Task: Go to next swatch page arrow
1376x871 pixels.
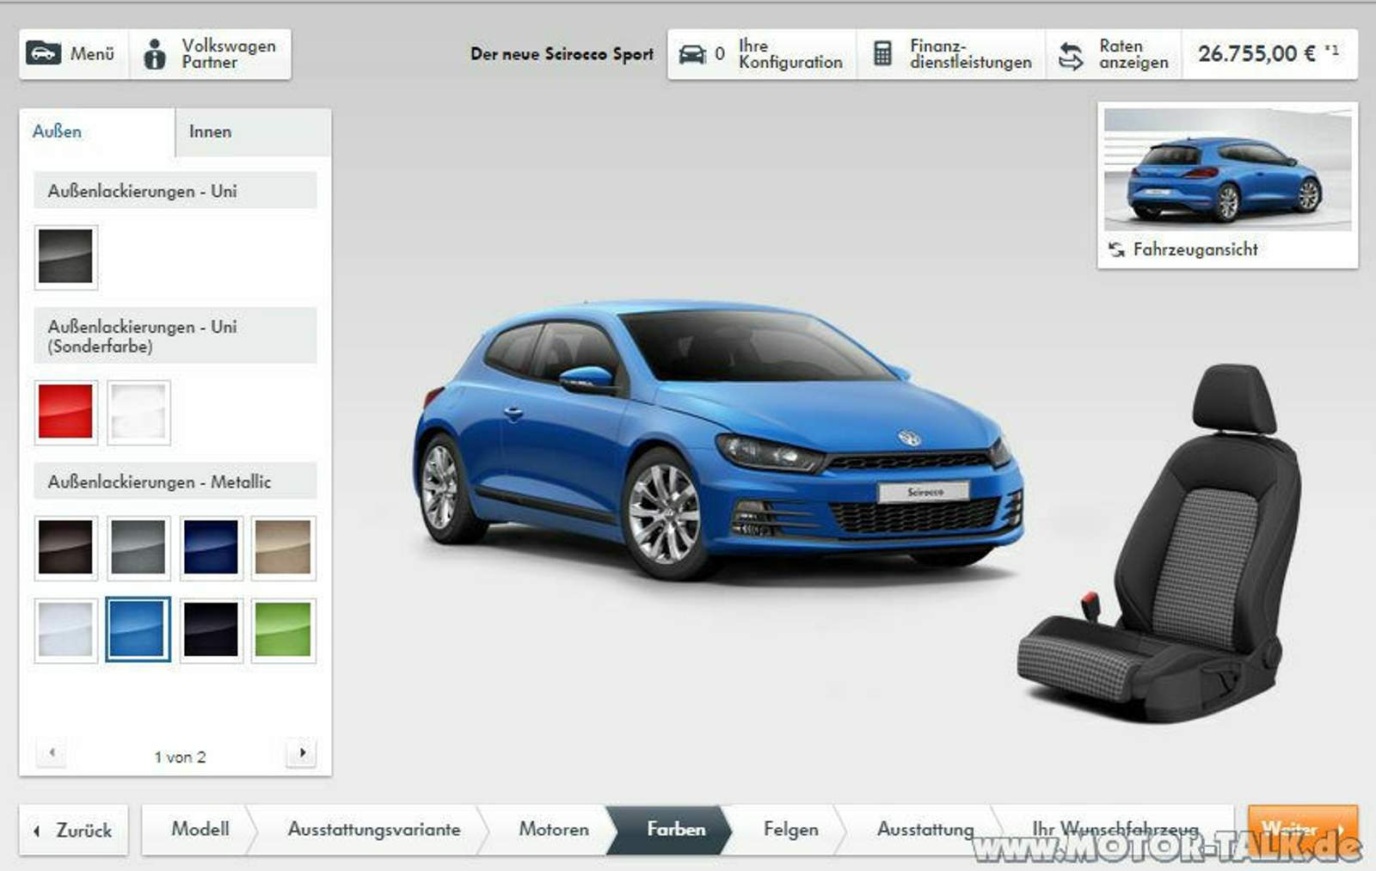Action: pos(302,753)
